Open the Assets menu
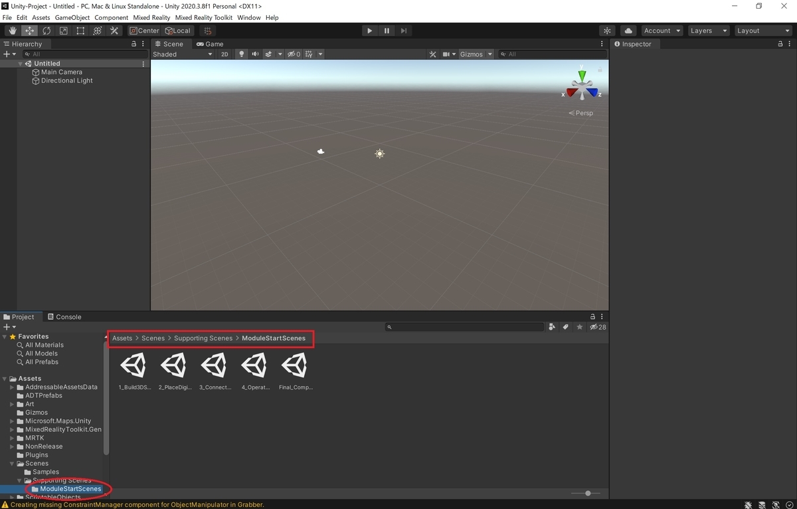Viewport: 797px width, 509px height. tap(41, 17)
